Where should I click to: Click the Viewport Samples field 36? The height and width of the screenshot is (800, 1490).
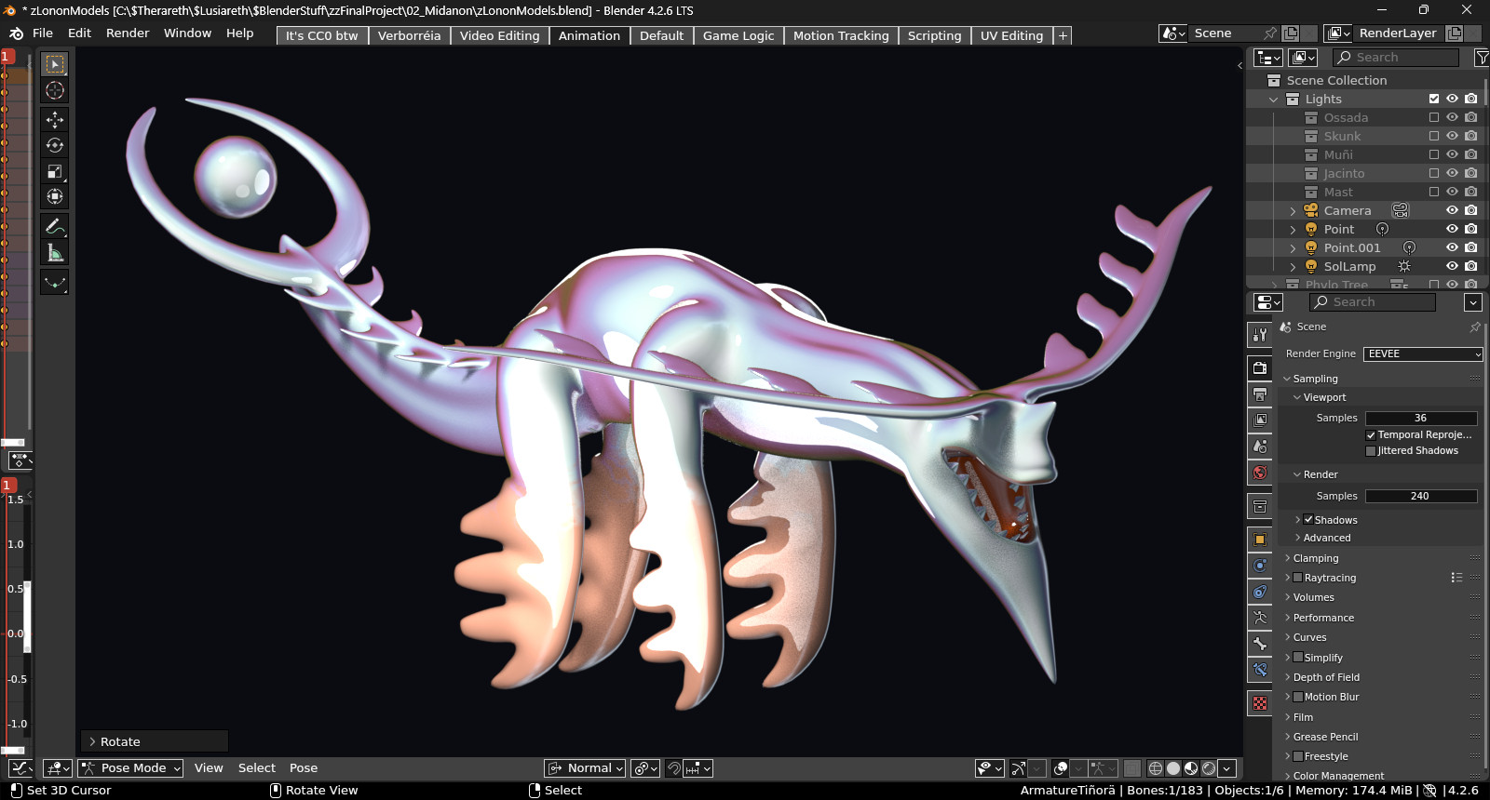click(x=1421, y=419)
